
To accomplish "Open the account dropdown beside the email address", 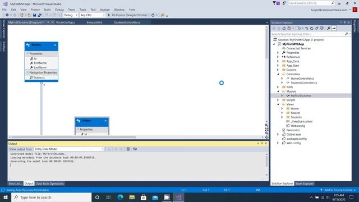I will tap(350, 10).
